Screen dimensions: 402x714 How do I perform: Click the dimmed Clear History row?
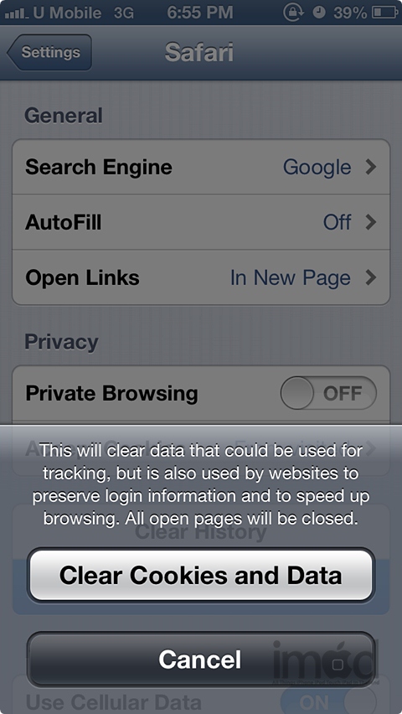pyautogui.click(x=201, y=532)
